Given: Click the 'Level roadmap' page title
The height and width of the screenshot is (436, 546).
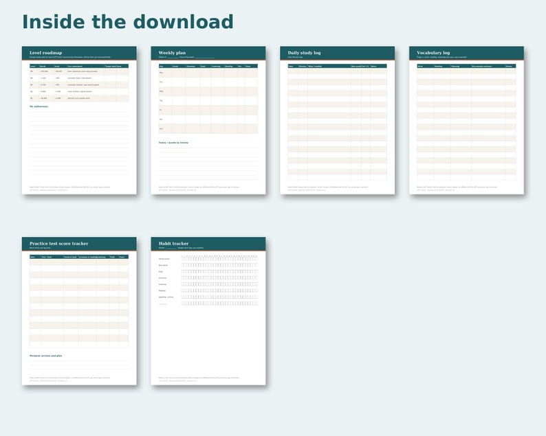Looking at the screenshot, I should (x=46, y=53).
